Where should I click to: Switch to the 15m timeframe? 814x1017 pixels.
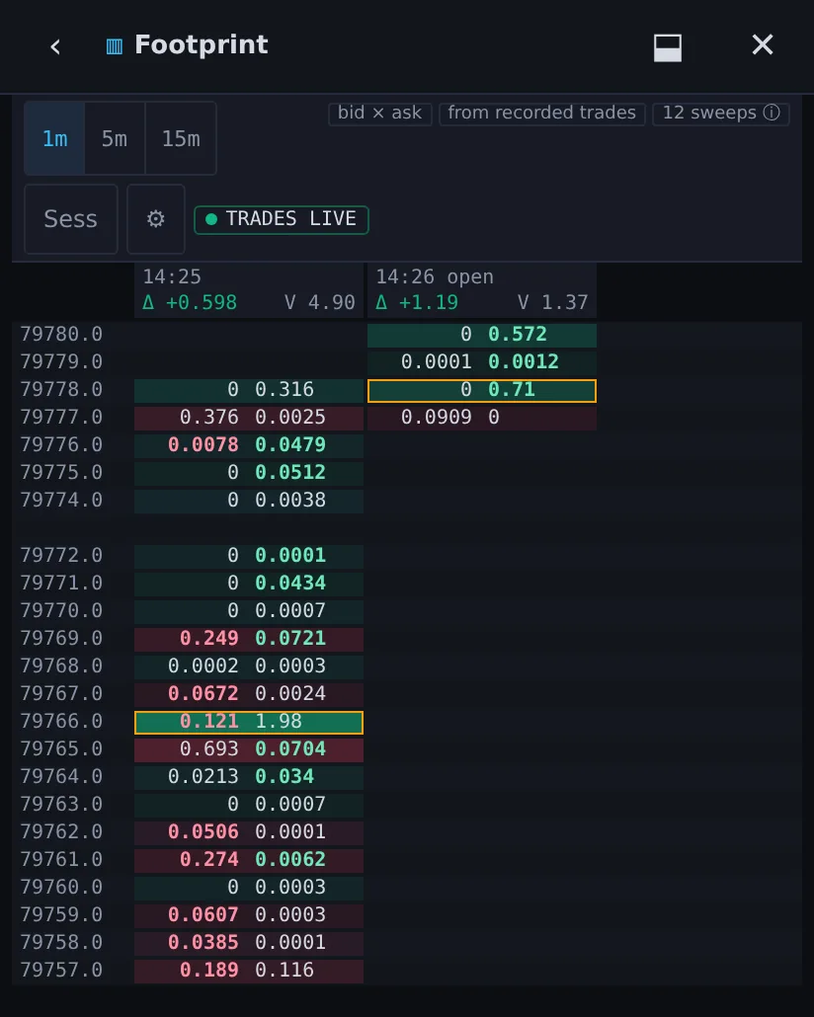click(181, 138)
